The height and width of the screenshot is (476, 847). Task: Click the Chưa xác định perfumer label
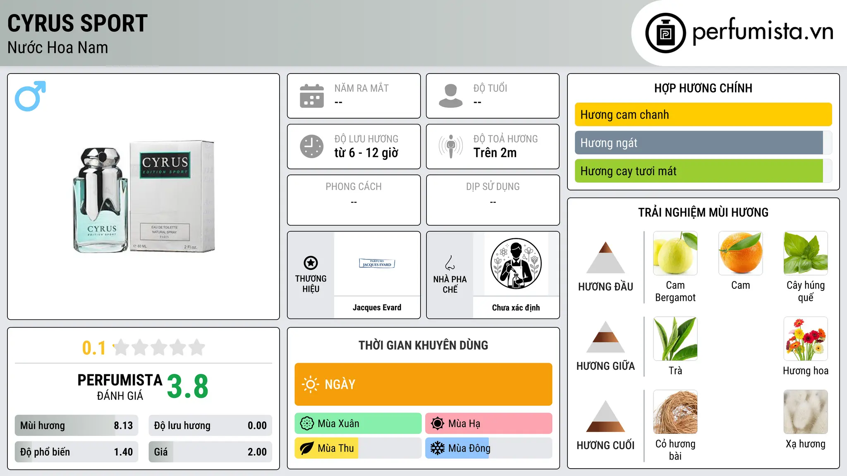pyautogui.click(x=516, y=307)
